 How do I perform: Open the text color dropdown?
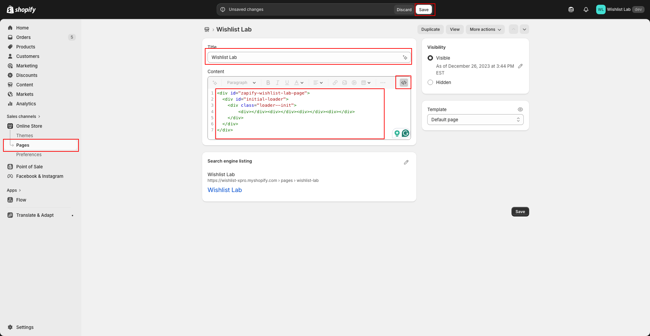(x=299, y=83)
